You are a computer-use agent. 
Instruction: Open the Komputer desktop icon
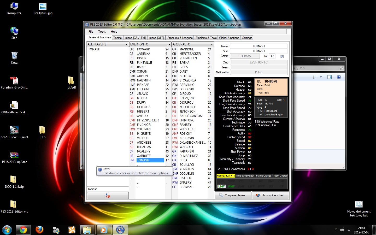[14, 8]
